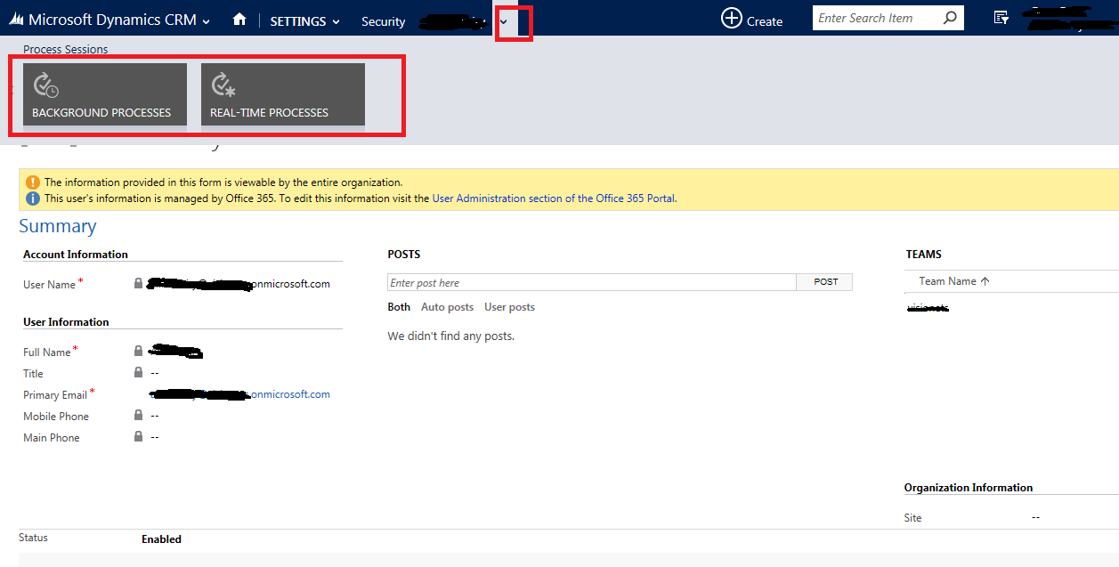Open Advanced Find icon beside search box
1119x567 pixels.
click(x=1001, y=18)
